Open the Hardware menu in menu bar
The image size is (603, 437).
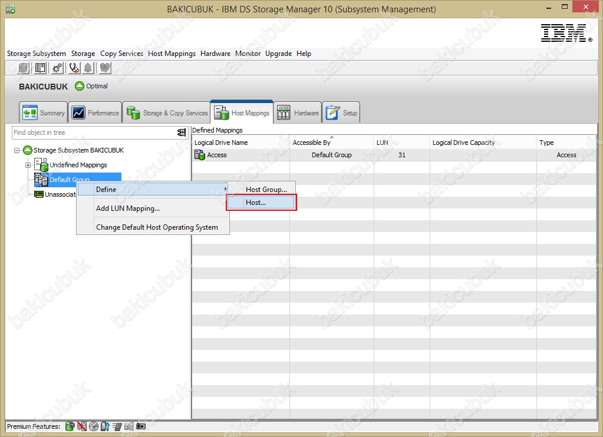click(215, 54)
